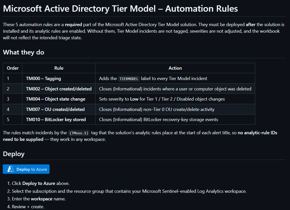Viewport: 290px width, 210px height.
Task: Click the Azure logo icon in Deploy button
Action: pos(10,169)
